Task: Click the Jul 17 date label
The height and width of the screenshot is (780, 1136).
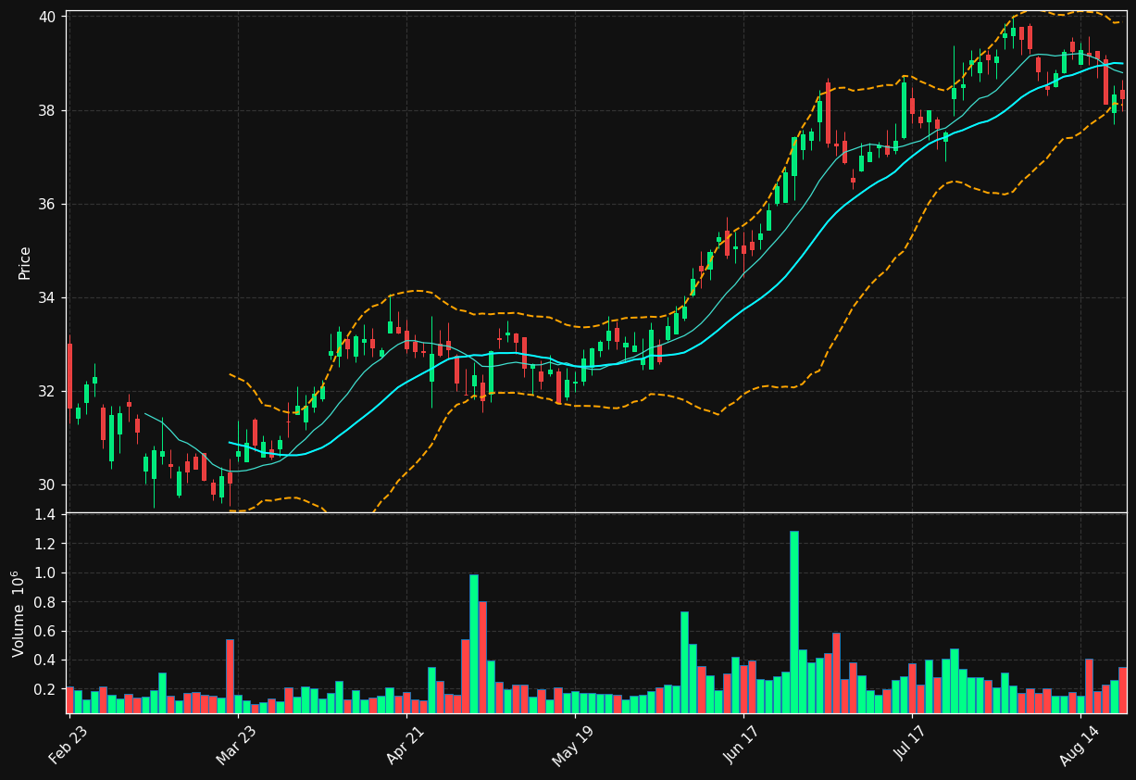Action: point(911,744)
